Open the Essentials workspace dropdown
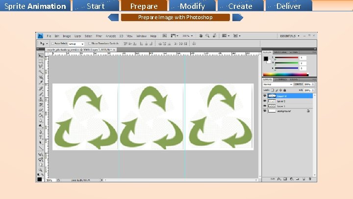 click(x=290, y=36)
